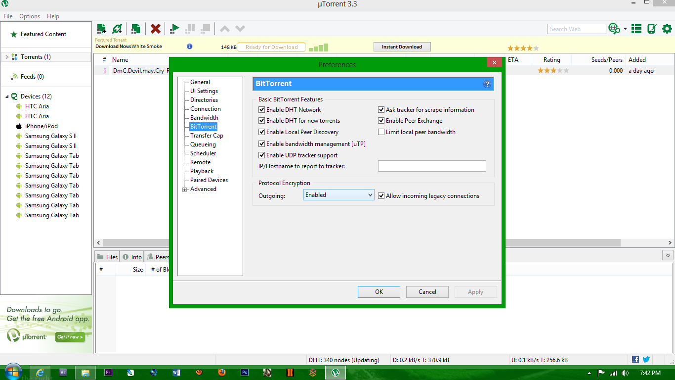Click the Add Torrent toolbar icon
This screenshot has width=675, height=380.
(101, 29)
